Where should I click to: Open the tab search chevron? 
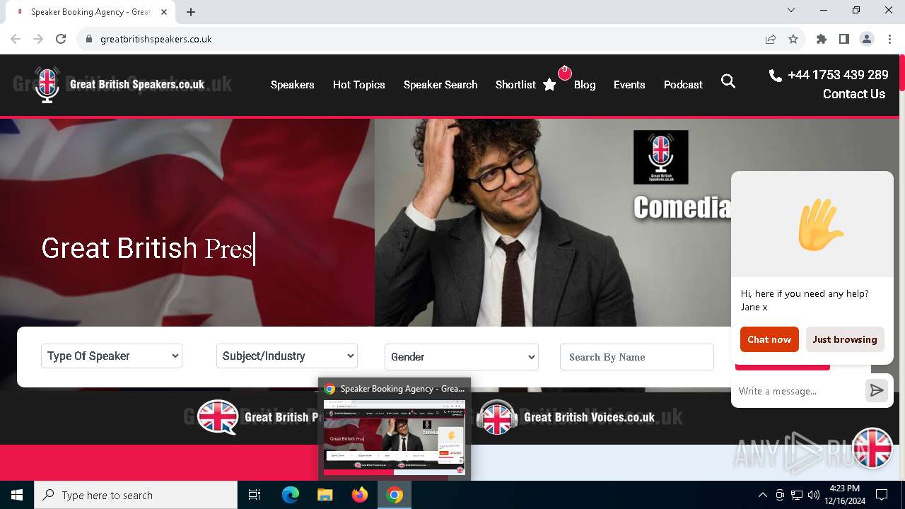[x=791, y=10]
